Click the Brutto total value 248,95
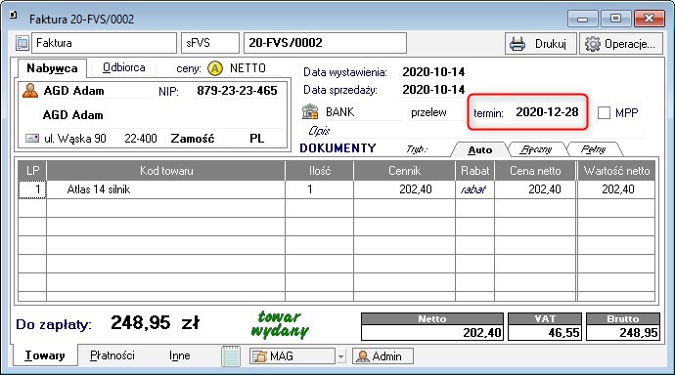675x375 pixels. pos(623,332)
